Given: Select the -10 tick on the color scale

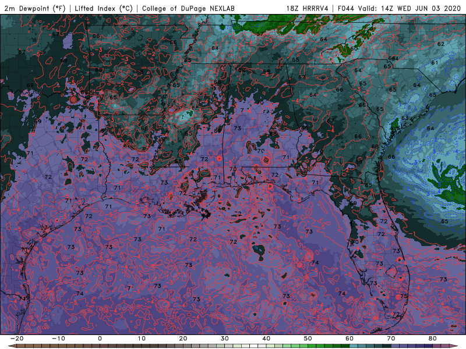Looking at the screenshot, I should tap(59, 339).
